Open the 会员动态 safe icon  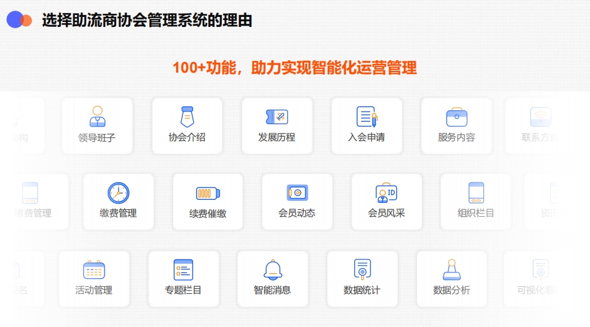tap(297, 193)
